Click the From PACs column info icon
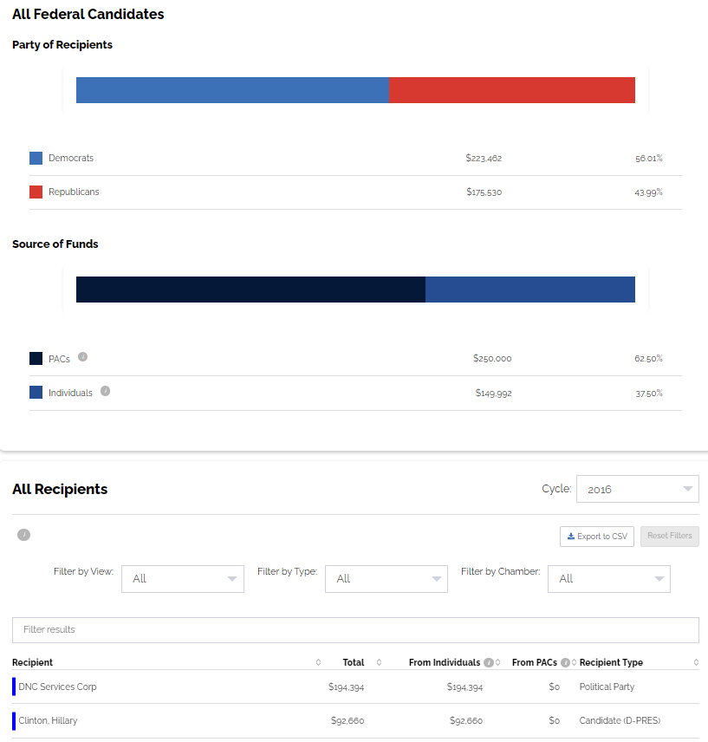Viewport: 708px width, 742px height. [566, 663]
